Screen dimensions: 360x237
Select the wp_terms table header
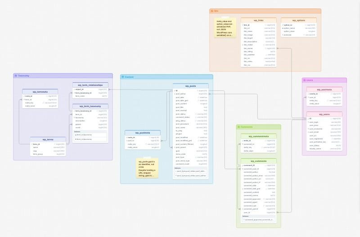[x=48, y=139]
